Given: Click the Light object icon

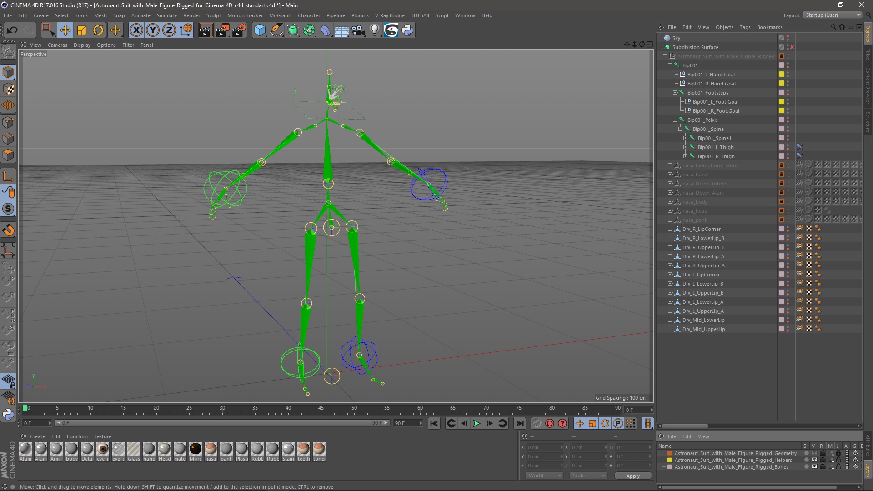Looking at the screenshot, I should [374, 30].
